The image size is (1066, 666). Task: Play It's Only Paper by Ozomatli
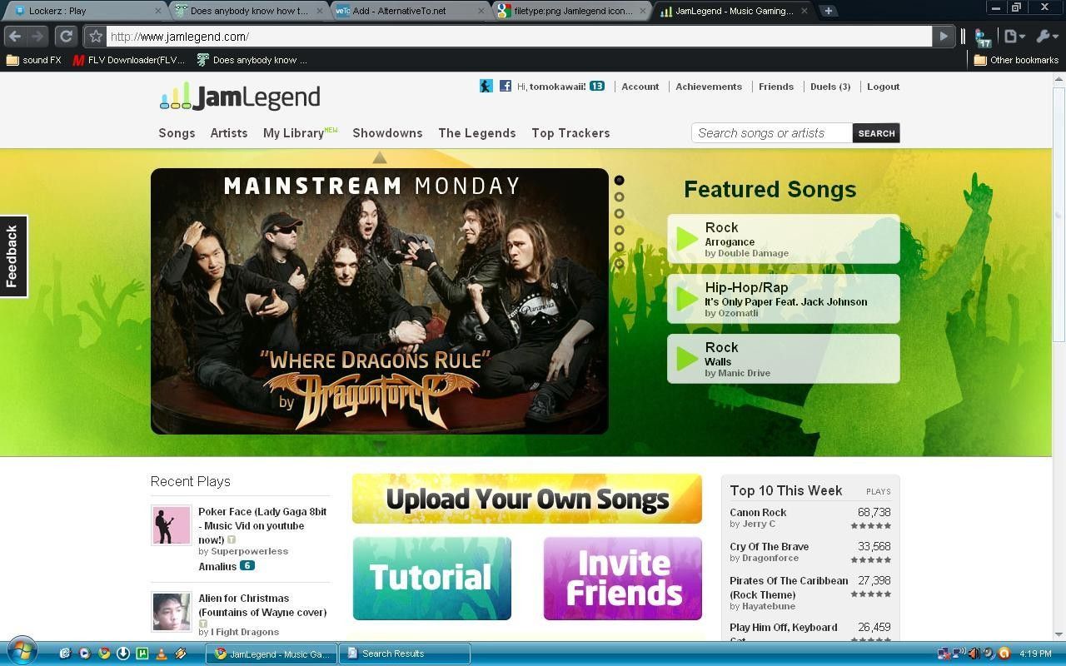(x=687, y=299)
